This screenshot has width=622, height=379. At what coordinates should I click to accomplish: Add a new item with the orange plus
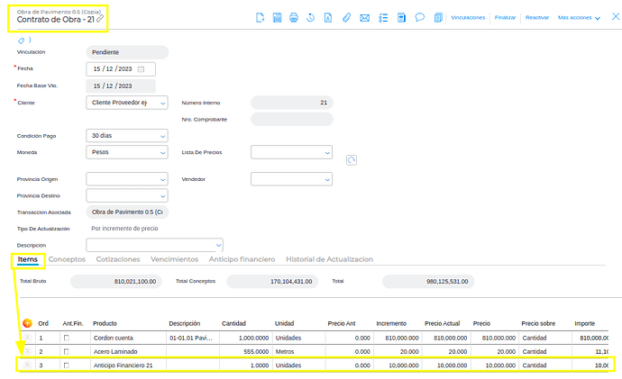(27, 323)
